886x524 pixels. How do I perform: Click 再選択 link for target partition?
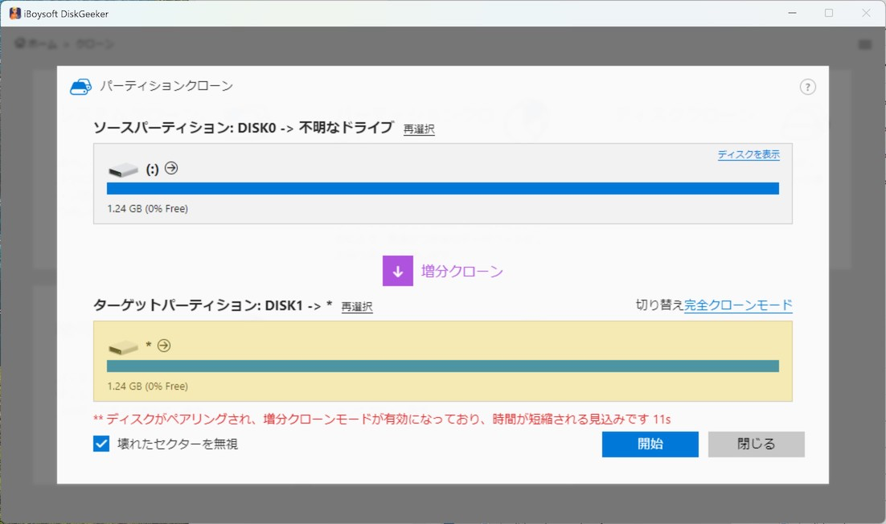pos(356,307)
